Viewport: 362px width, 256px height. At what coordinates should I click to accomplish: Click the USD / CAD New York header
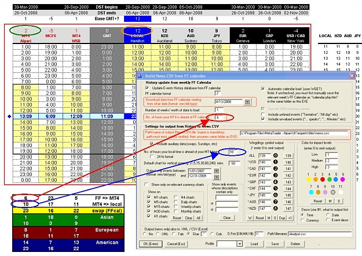point(296,35)
